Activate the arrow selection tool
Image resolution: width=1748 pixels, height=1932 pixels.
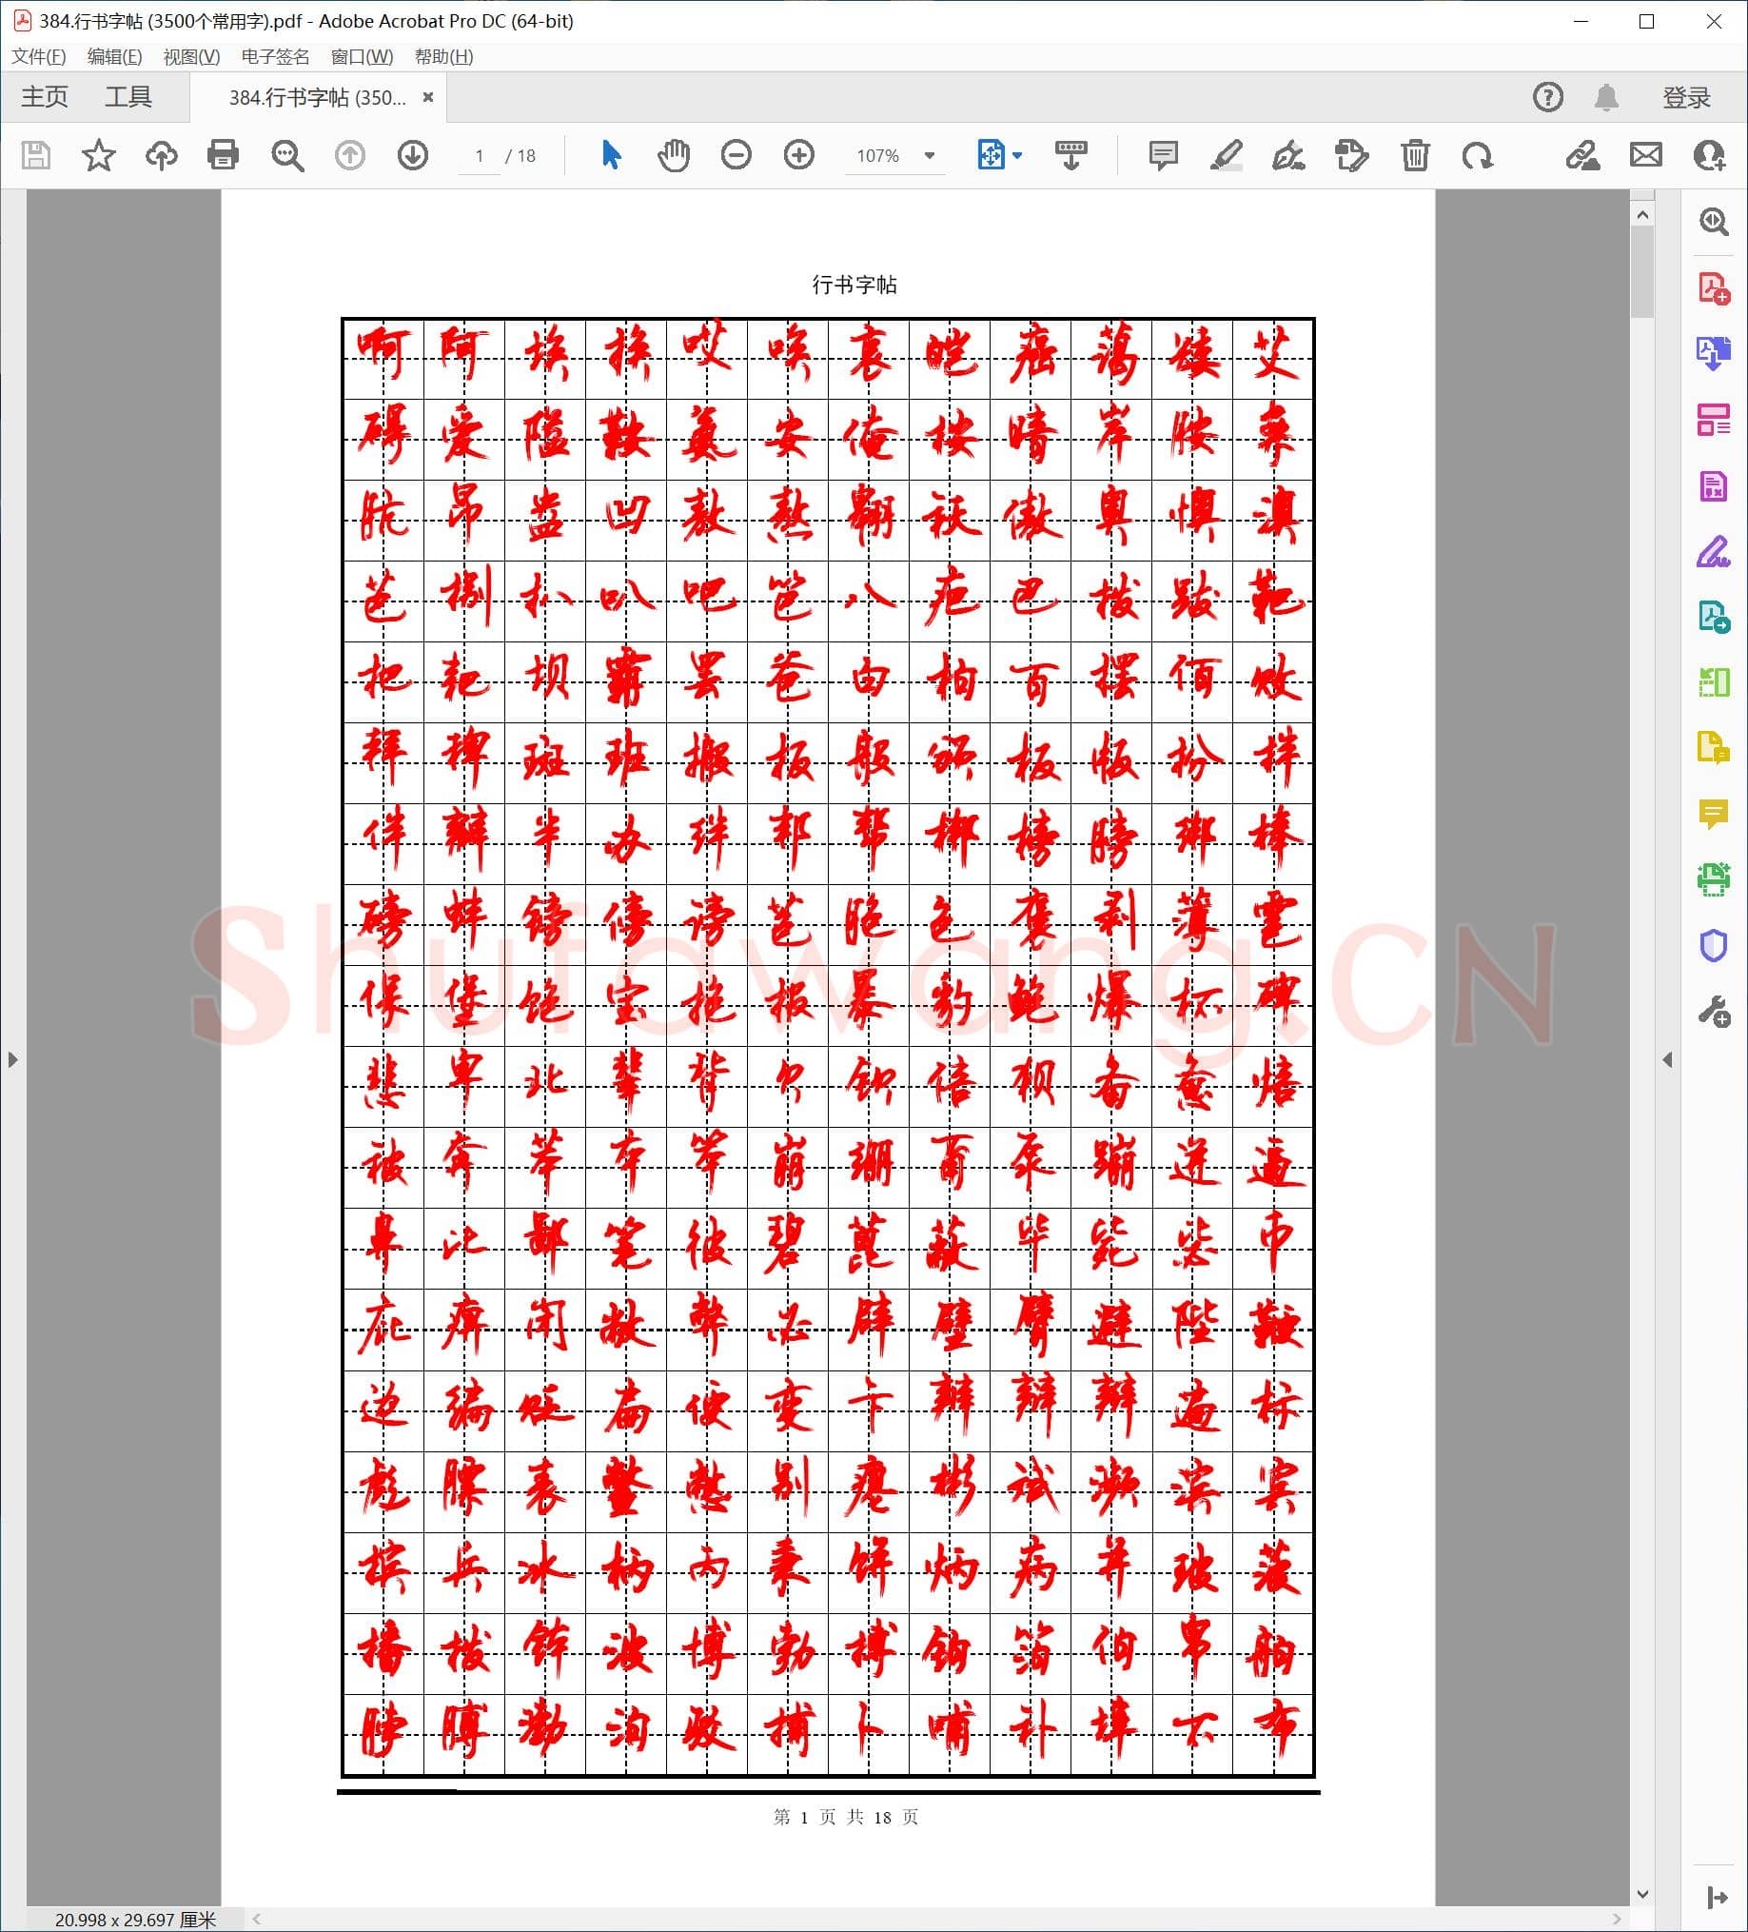pos(611,154)
